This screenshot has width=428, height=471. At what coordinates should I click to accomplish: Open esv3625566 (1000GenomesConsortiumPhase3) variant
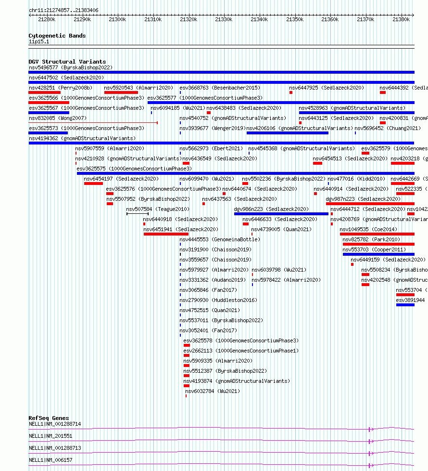pos(87,98)
